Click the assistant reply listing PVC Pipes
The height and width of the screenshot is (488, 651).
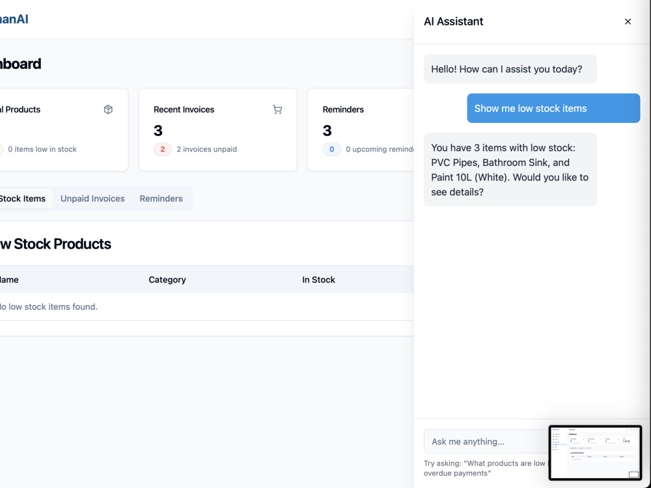[510, 170]
